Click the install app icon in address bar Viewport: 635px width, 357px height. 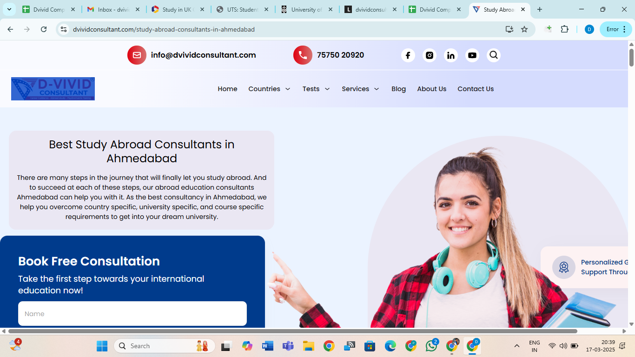tap(509, 29)
